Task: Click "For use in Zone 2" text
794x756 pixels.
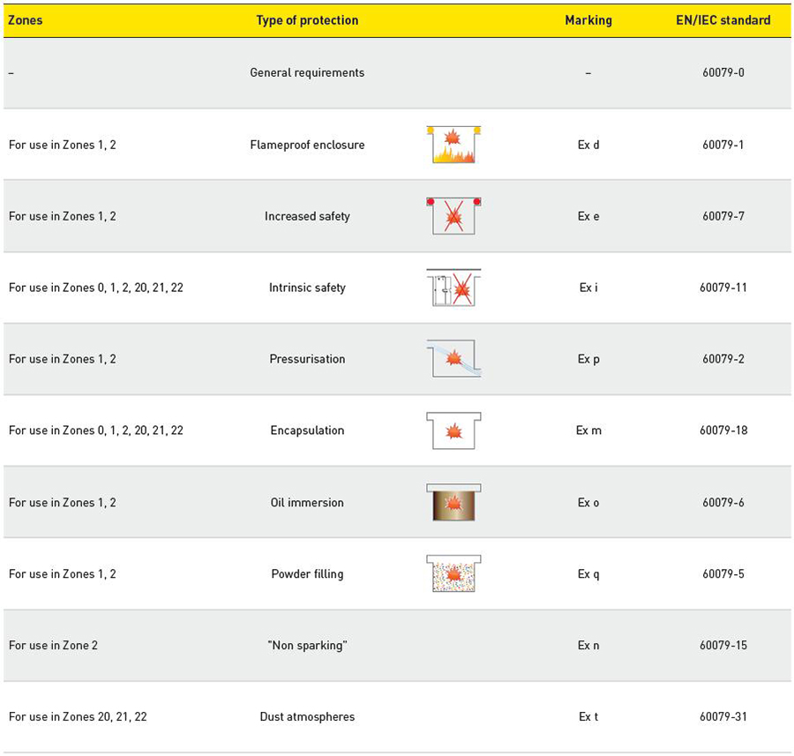Action: (53, 645)
